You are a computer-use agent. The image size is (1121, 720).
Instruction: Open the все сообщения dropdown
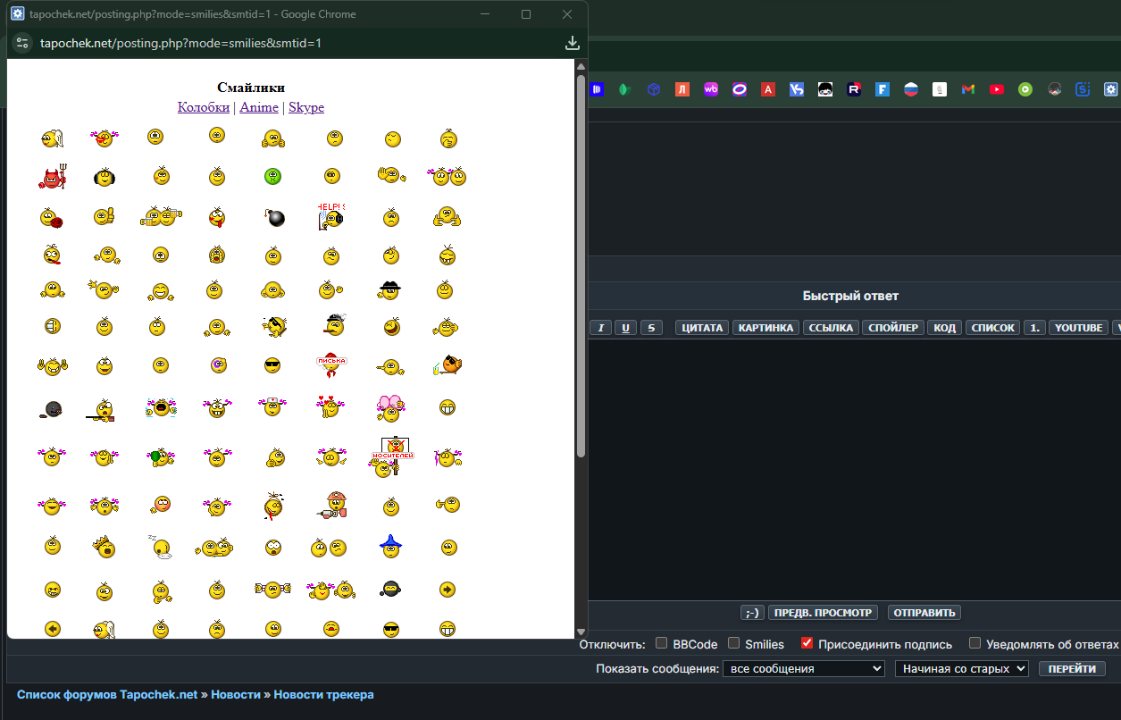tap(804, 668)
